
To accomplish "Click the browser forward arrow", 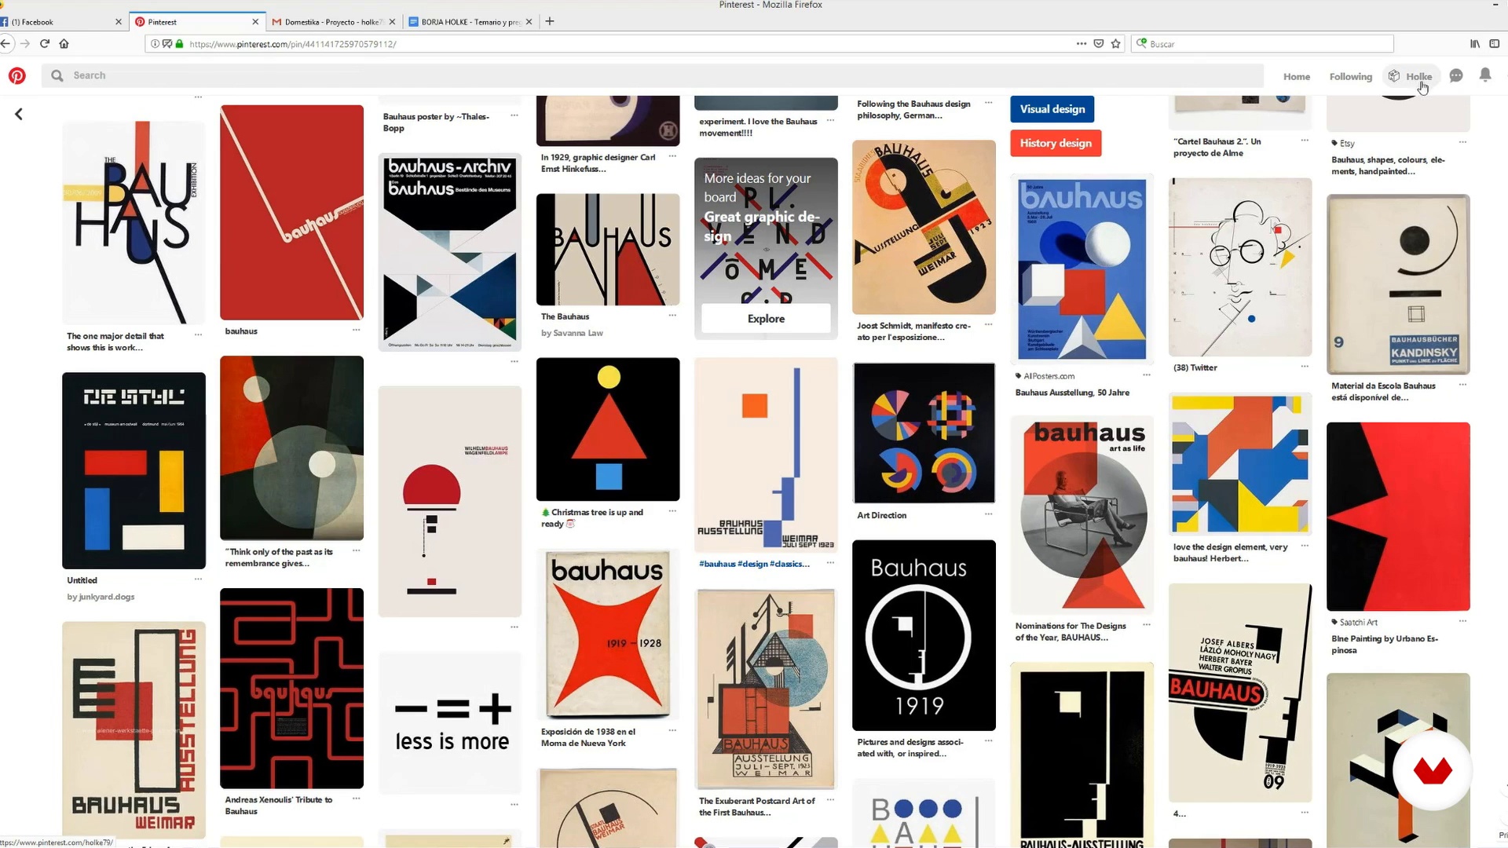I will (x=25, y=44).
